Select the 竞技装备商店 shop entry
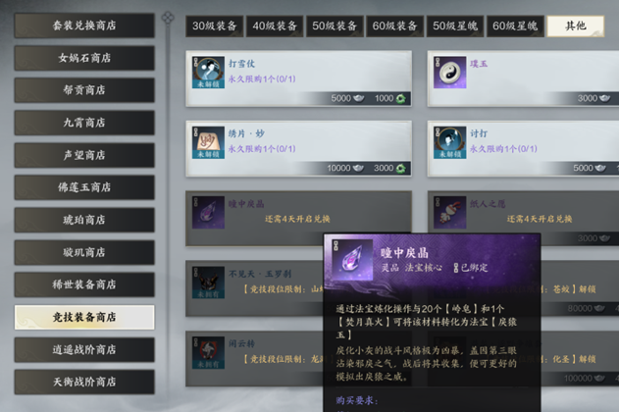The height and width of the screenshot is (412, 619). [x=84, y=317]
